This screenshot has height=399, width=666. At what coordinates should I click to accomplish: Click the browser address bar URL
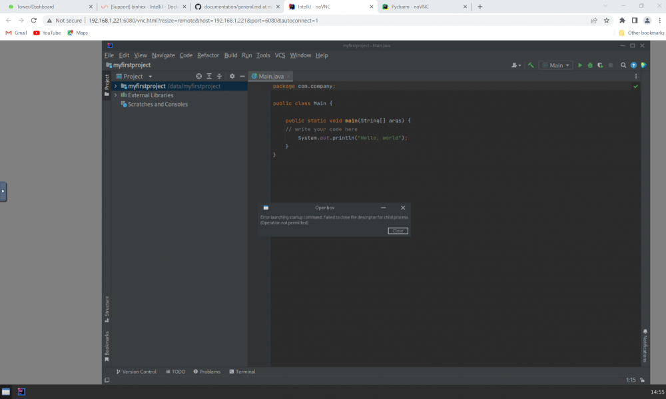pos(203,21)
